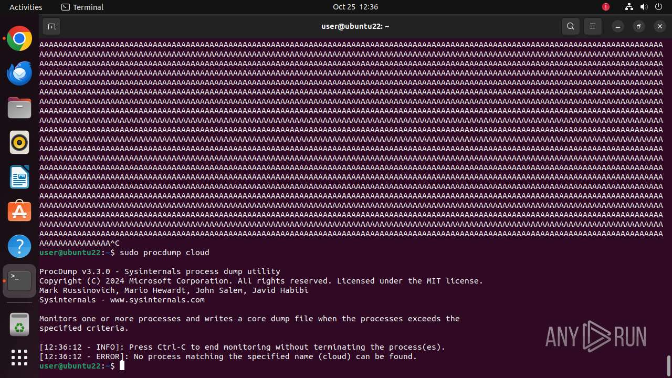The width and height of the screenshot is (672, 378).
Task: Open Thunderbird mail from the dock
Action: pos(19,73)
